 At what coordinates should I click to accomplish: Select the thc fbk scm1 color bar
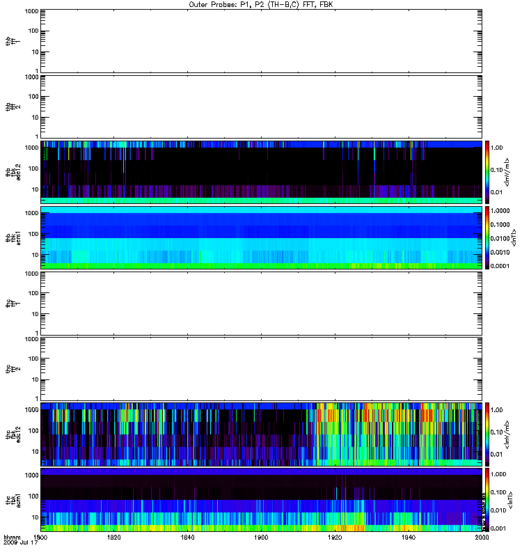[x=487, y=500]
